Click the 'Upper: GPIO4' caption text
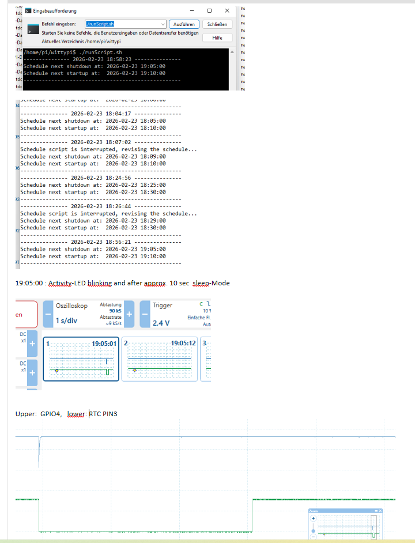 click(x=39, y=414)
